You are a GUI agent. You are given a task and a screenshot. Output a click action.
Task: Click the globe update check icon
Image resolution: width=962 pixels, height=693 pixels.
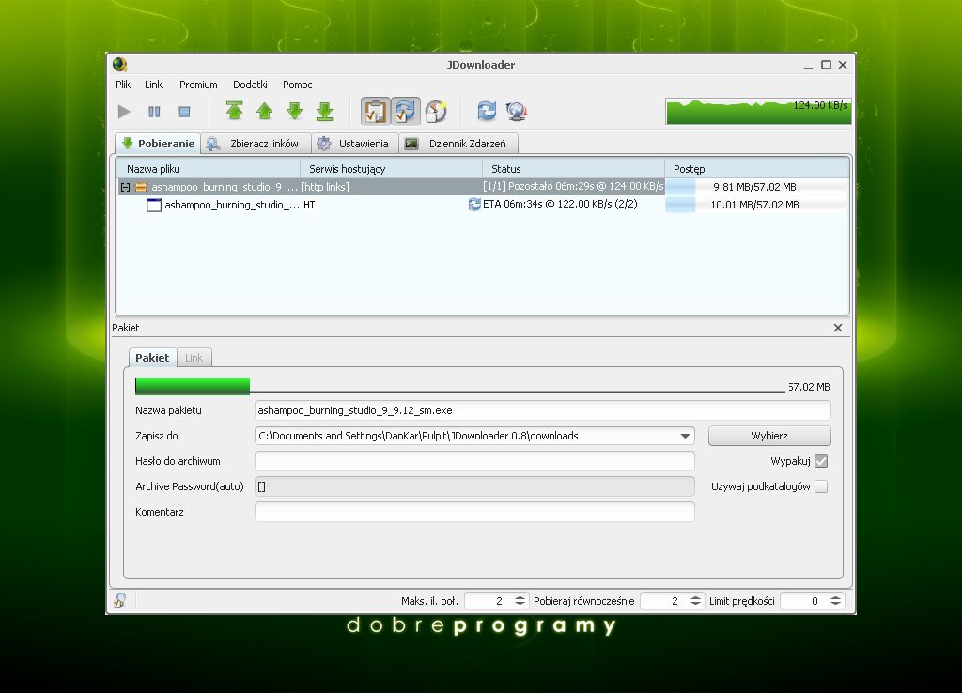pos(517,111)
